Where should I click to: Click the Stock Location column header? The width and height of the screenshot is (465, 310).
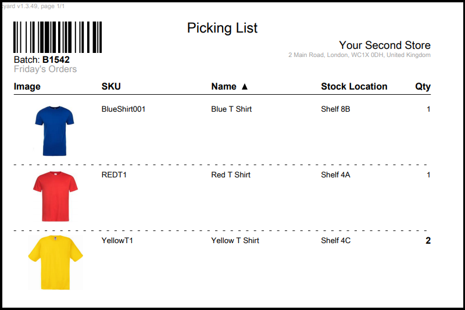coord(354,87)
